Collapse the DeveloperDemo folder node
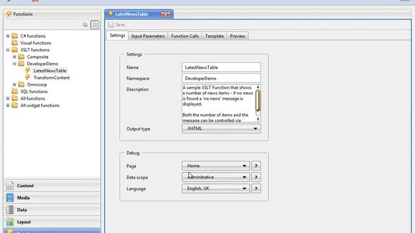This screenshot has width=415, height=233. coord(14,63)
